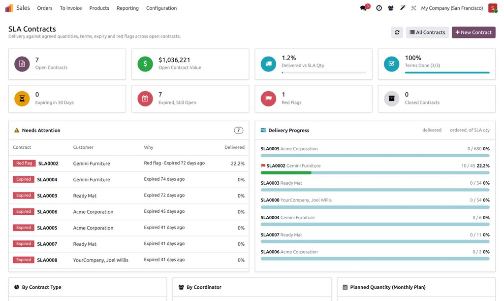Click the red flag icon beside SLA0002 progress

(263, 166)
